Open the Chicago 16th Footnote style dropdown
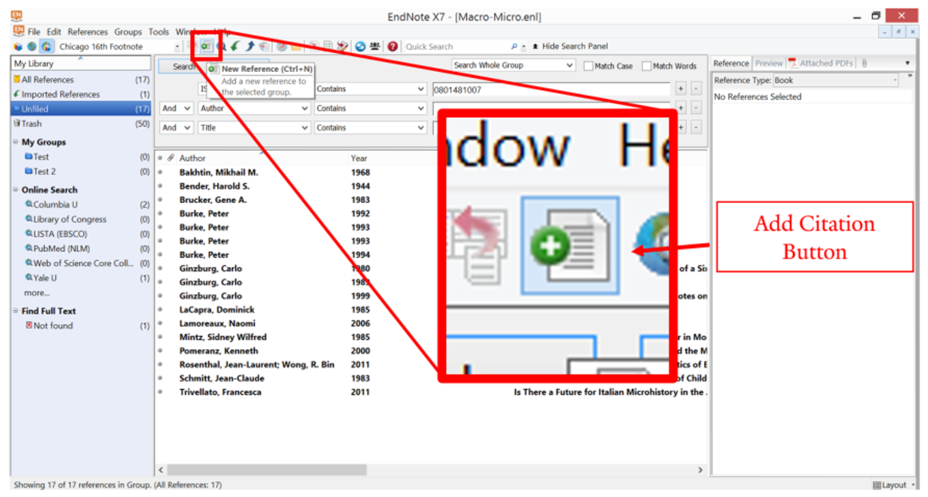928x497 pixels. (x=178, y=47)
